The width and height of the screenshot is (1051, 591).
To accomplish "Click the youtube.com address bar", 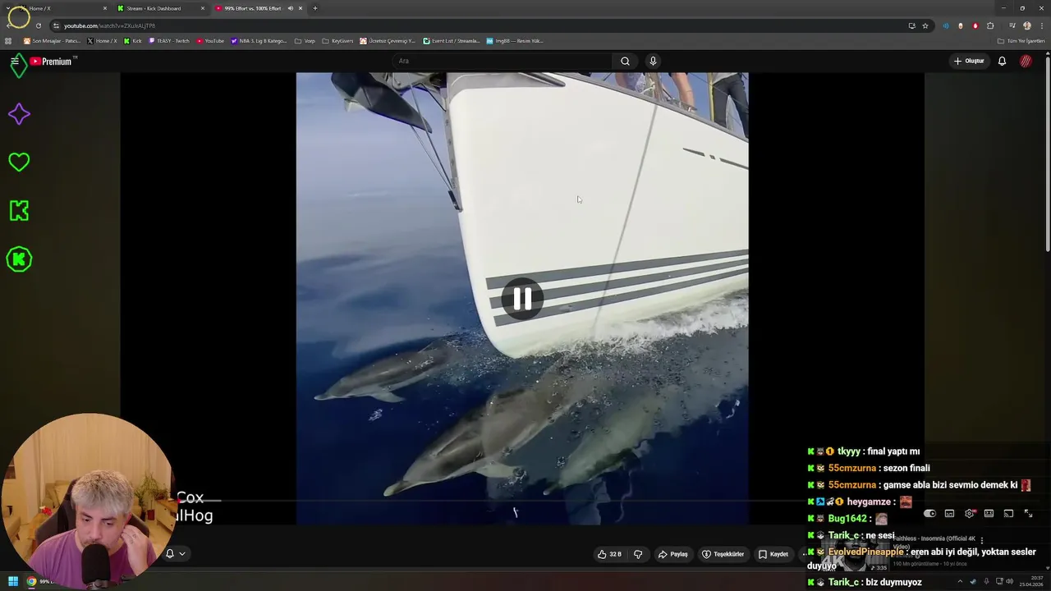I will pyautogui.click(x=484, y=25).
